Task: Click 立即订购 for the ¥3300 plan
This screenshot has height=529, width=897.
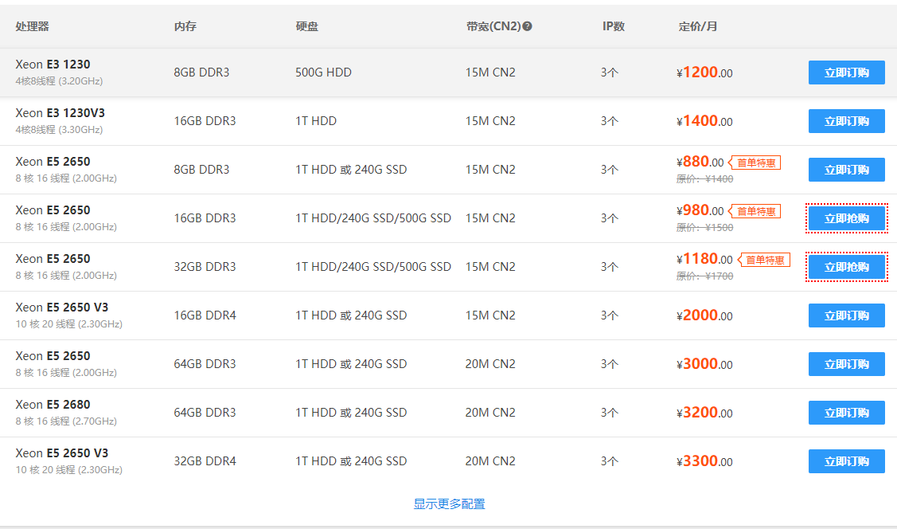Action: click(847, 462)
